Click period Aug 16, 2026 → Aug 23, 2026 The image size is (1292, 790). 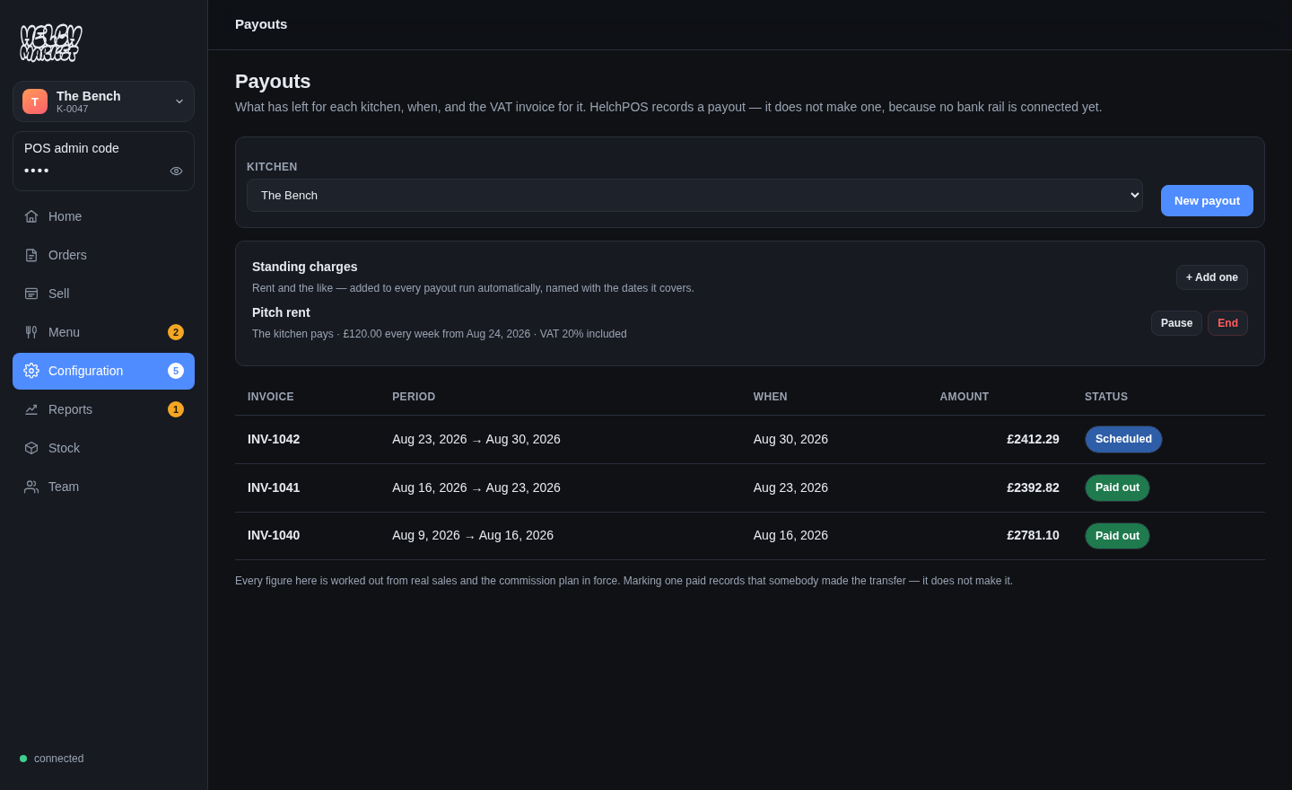point(476,487)
